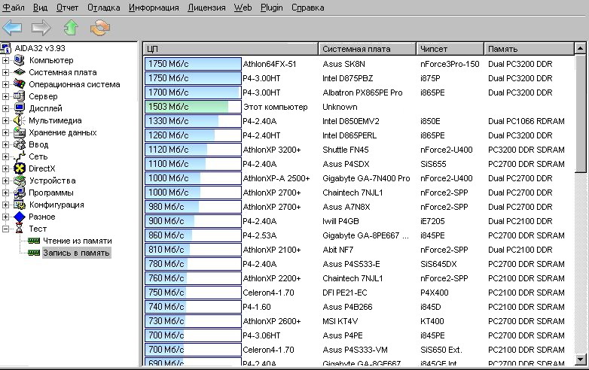Click the Чипсет column header

click(450, 49)
